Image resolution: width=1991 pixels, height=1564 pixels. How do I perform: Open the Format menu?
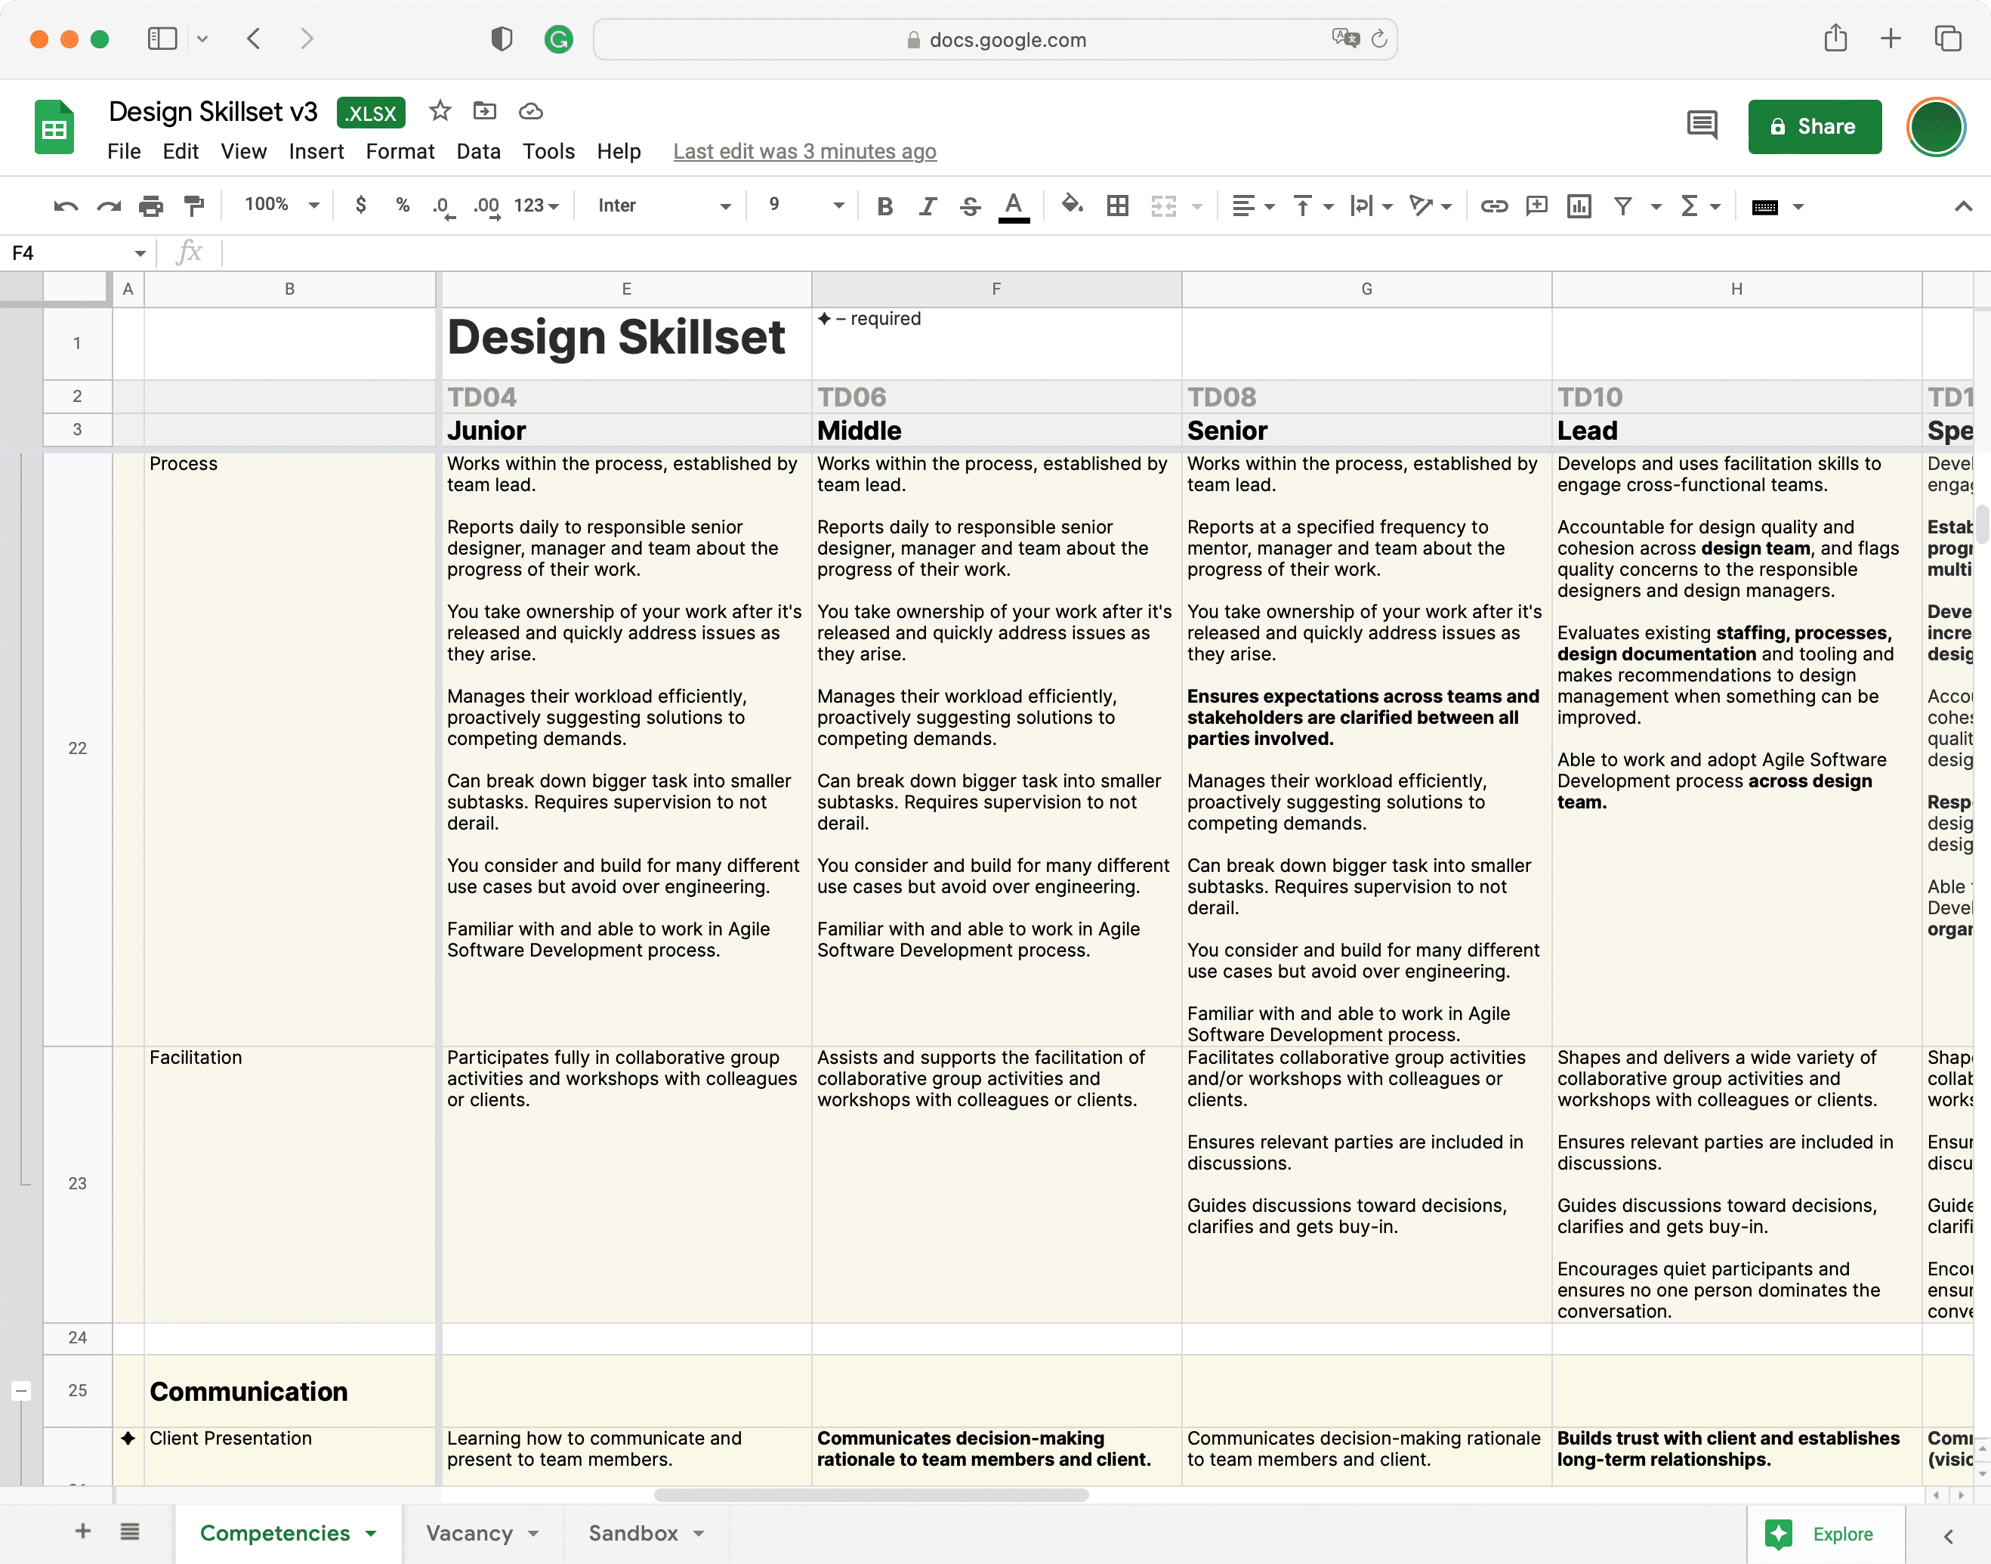click(400, 151)
